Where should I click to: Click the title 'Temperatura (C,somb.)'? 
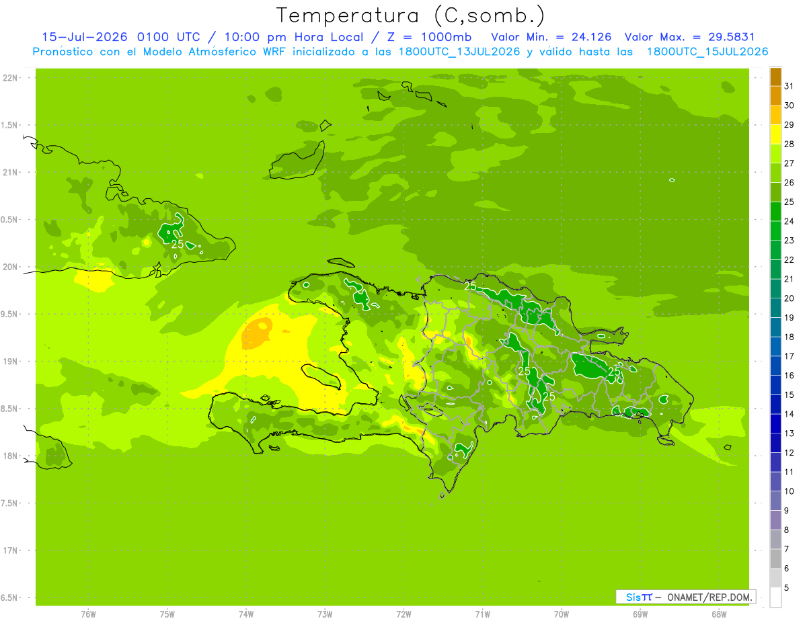[x=411, y=15]
